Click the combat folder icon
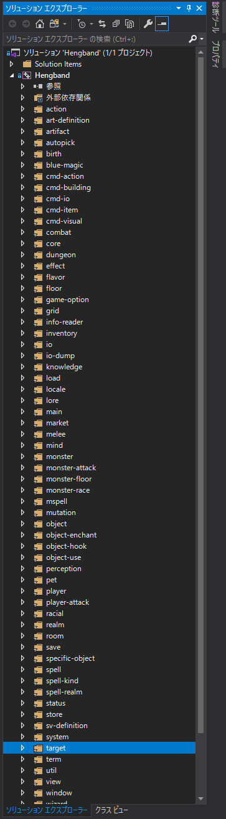Screen dimensions: 226x819 point(38,232)
